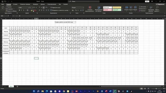Apply underline formatting (Ч)
Viewport: 166px width, 93px height.
24,10
